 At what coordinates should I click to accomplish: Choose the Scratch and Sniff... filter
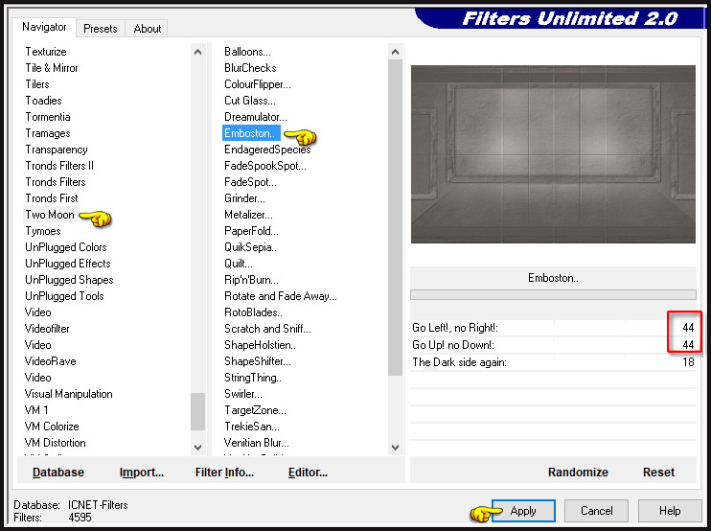[x=268, y=329]
